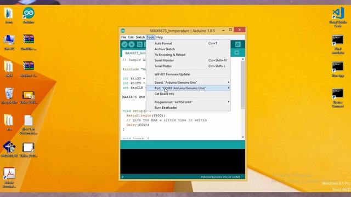The image size is (351, 197).
Task: Click the Arduino logo in the window title bar
Action: 123,31
